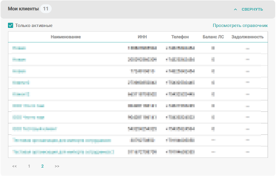Image resolution: width=276 pixels, height=176 pixels.
Task: Jump to last page with >> button
Action: (x=57, y=166)
